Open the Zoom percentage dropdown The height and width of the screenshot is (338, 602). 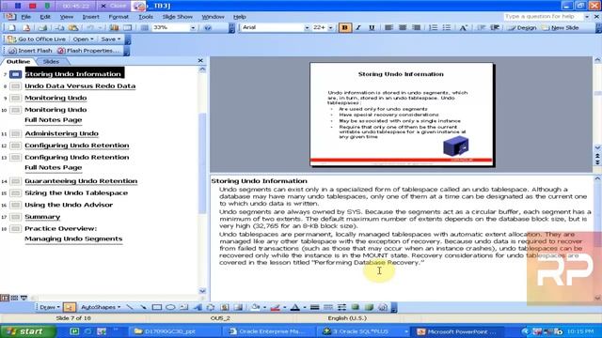pos(193,27)
